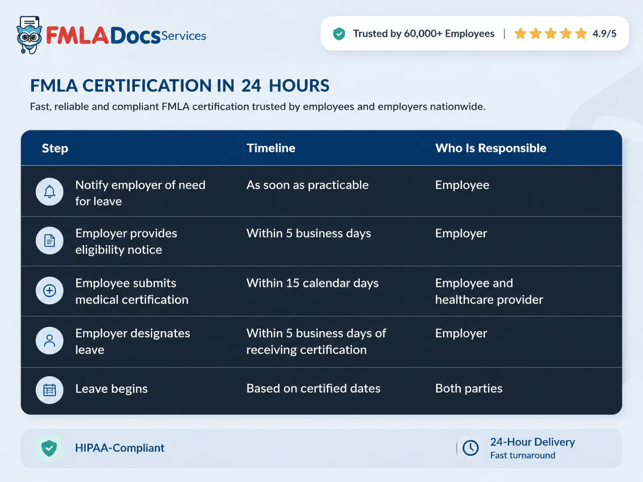Click the green verified shield checkmark icon
The width and height of the screenshot is (643, 482).
pyautogui.click(x=339, y=34)
